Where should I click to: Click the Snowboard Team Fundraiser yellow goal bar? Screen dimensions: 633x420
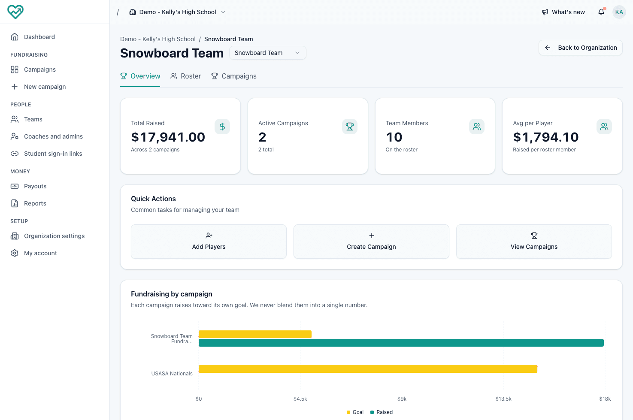(255, 334)
